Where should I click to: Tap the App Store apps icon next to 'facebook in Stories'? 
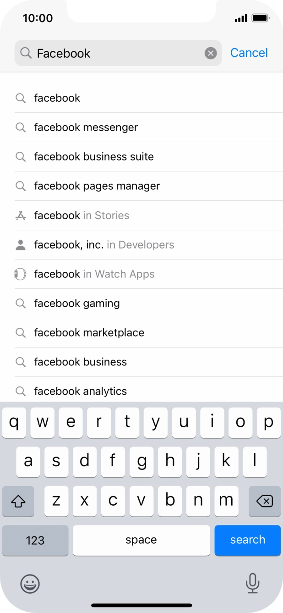pos(21,215)
